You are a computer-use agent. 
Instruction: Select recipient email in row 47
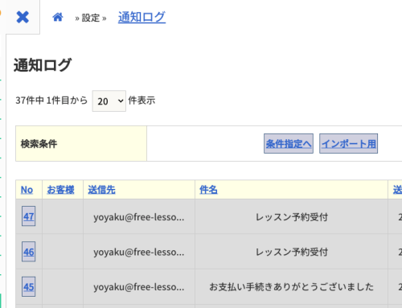[x=139, y=217]
